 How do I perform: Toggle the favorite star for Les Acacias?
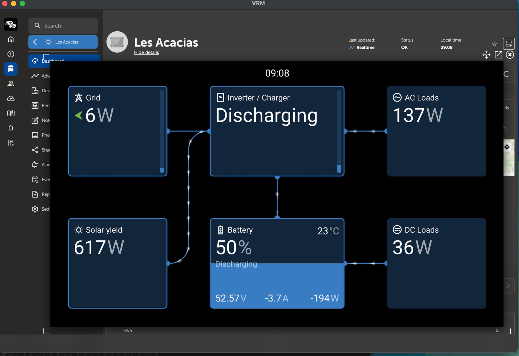pos(494,44)
